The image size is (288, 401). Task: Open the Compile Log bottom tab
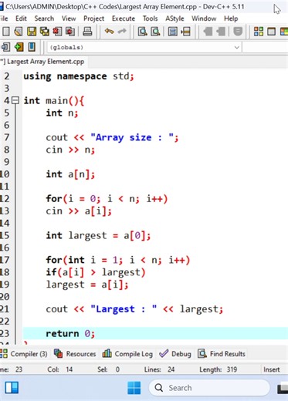pos(127,354)
